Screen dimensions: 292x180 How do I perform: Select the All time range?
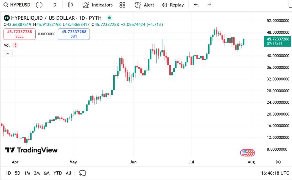(x=68, y=173)
